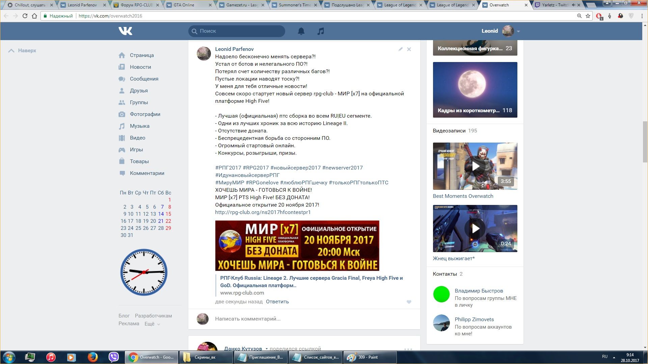Open options arrow on Данко Кутузов post
The image size is (648, 364).
pos(267,348)
